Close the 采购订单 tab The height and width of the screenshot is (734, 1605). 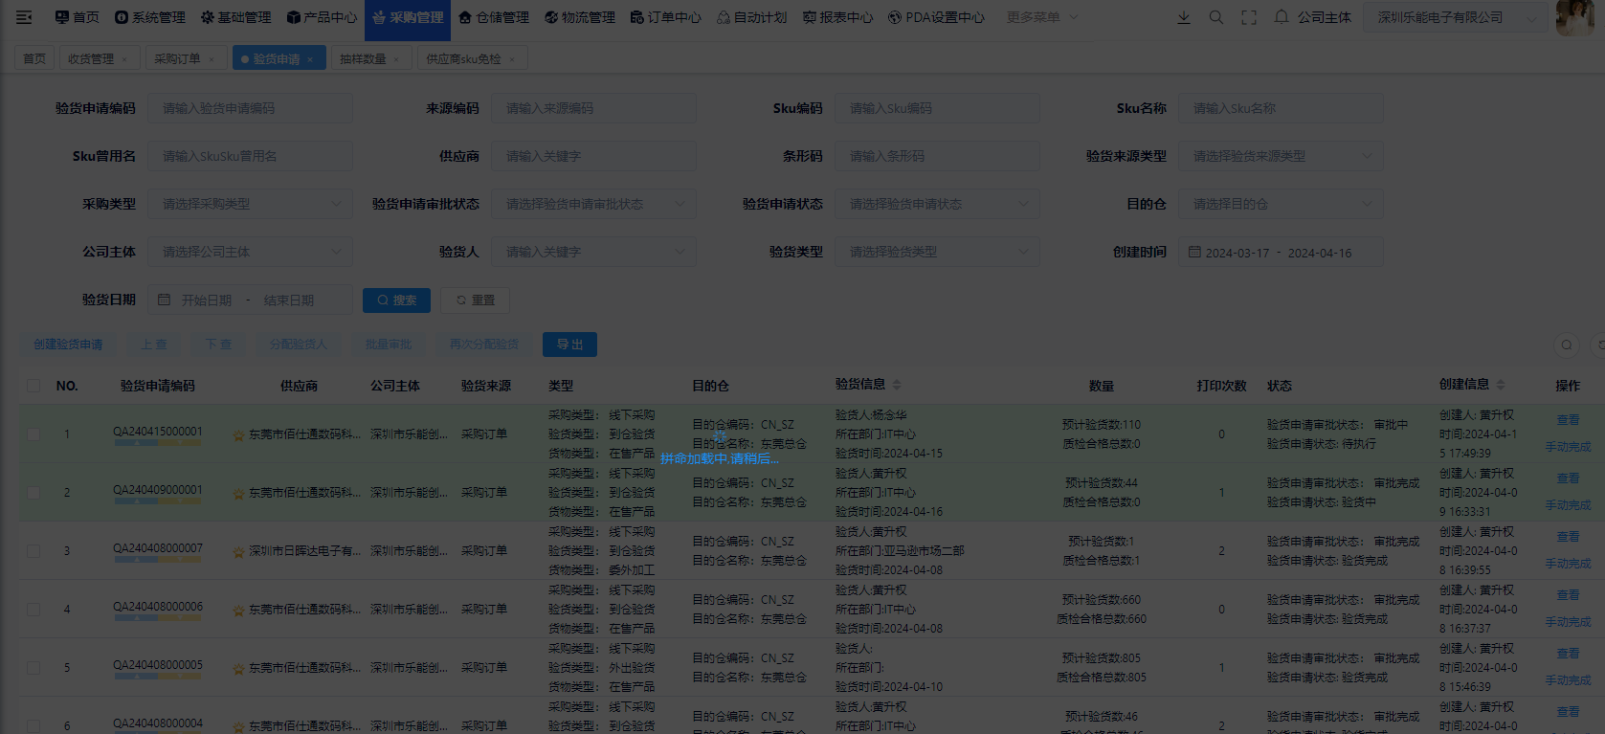coord(212,59)
